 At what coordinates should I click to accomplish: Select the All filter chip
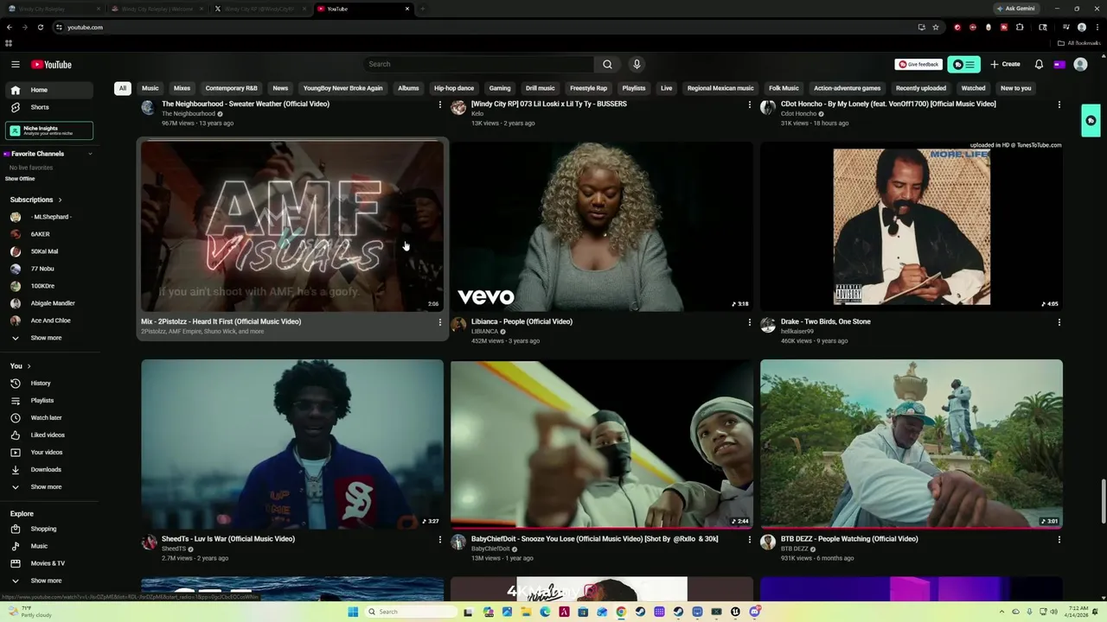[123, 88]
